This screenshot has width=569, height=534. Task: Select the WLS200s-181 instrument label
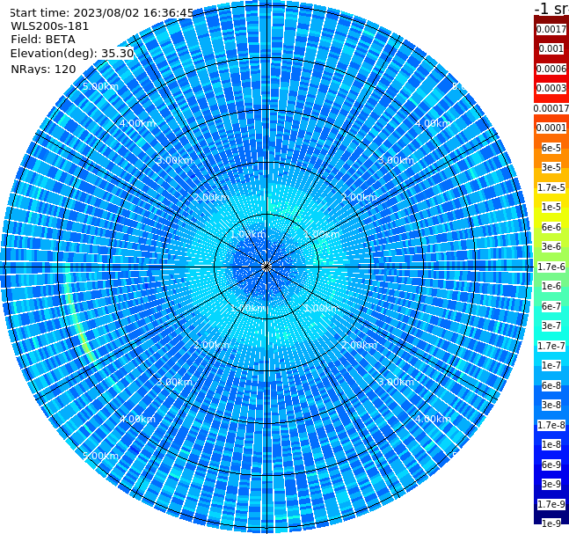pyautogui.click(x=50, y=26)
